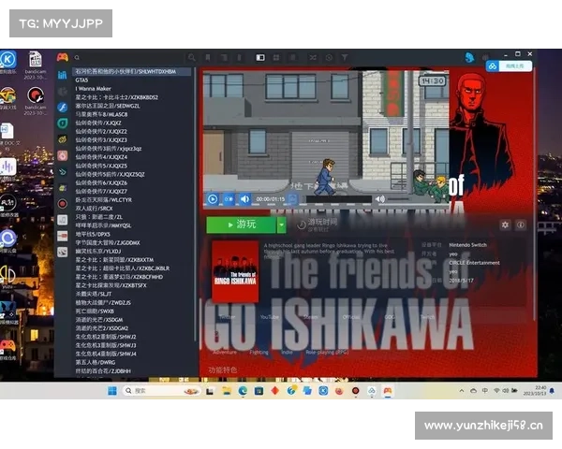Click the green 游玩 play button

click(x=242, y=224)
